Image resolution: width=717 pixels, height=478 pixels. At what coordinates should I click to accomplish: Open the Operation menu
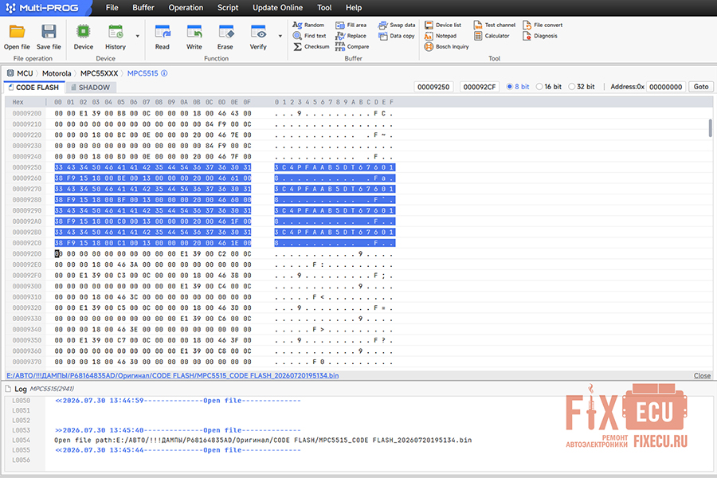point(186,8)
